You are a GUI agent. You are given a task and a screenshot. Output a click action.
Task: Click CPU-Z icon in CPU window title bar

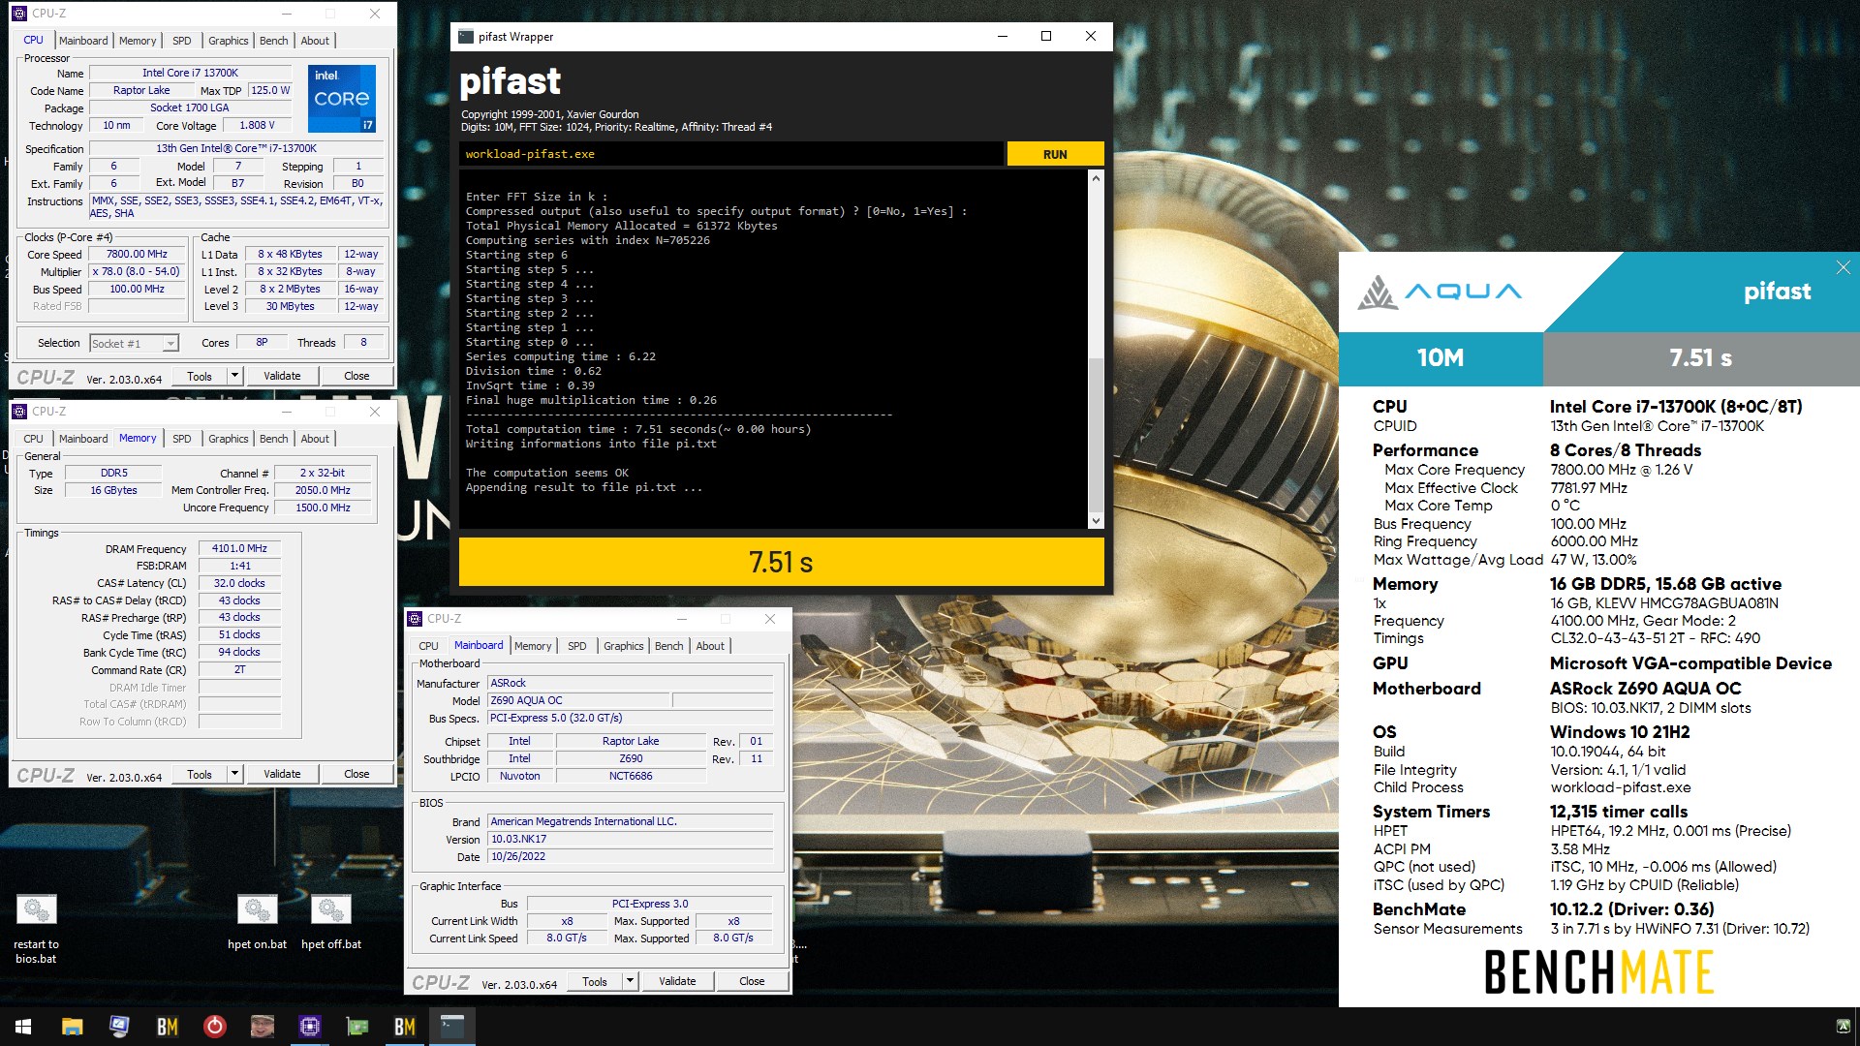click(x=19, y=14)
